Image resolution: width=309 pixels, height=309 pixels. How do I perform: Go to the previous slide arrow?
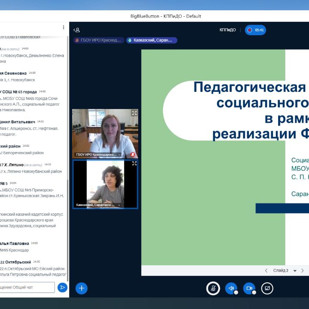(x=266, y=270)
